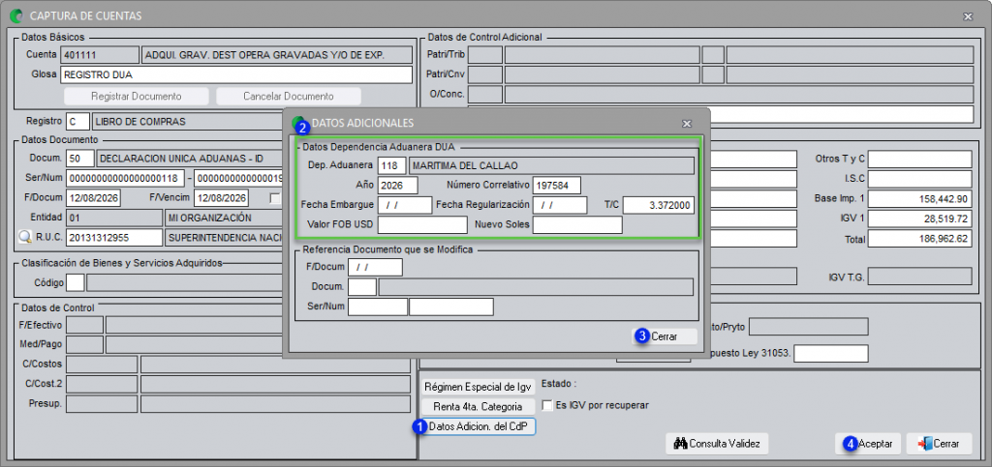This screenshot has width=992, height=467.
Task: Click the binoculars icon on Consulta Validez
Action: pyautogui.click(x=680, y=444)
